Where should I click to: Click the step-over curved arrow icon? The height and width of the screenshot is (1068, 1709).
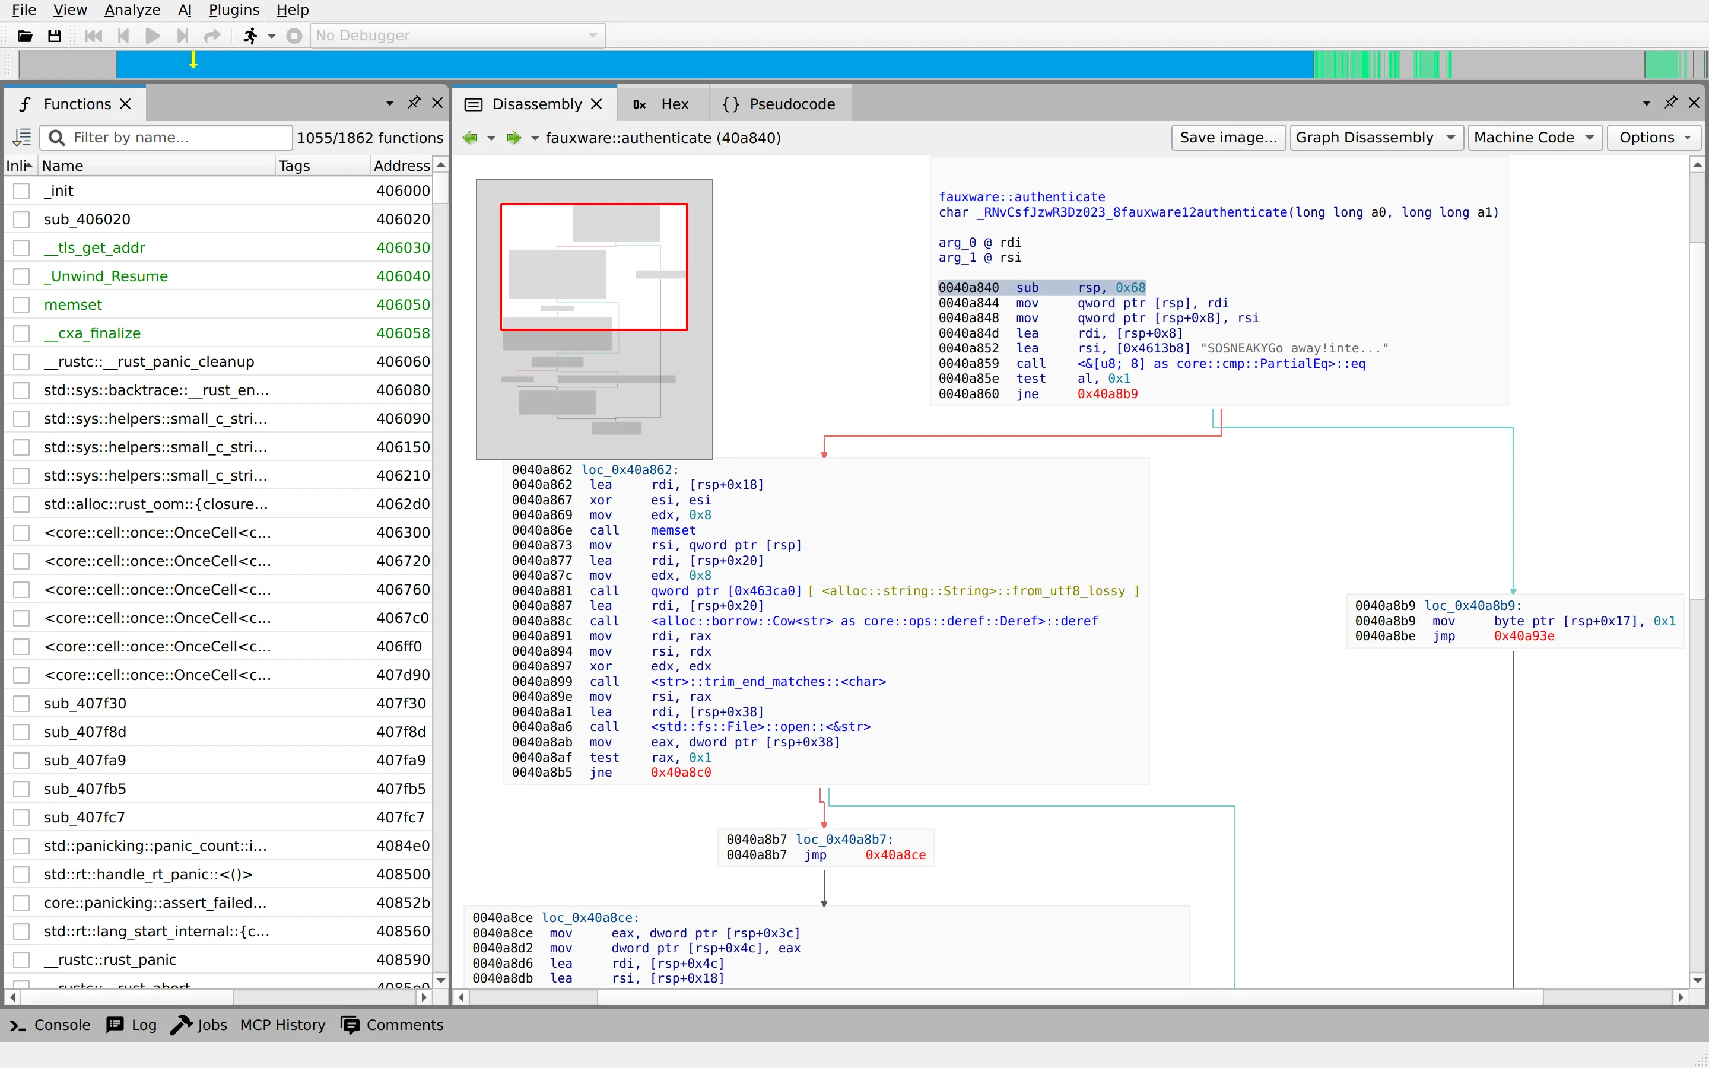tap(212, 36)
